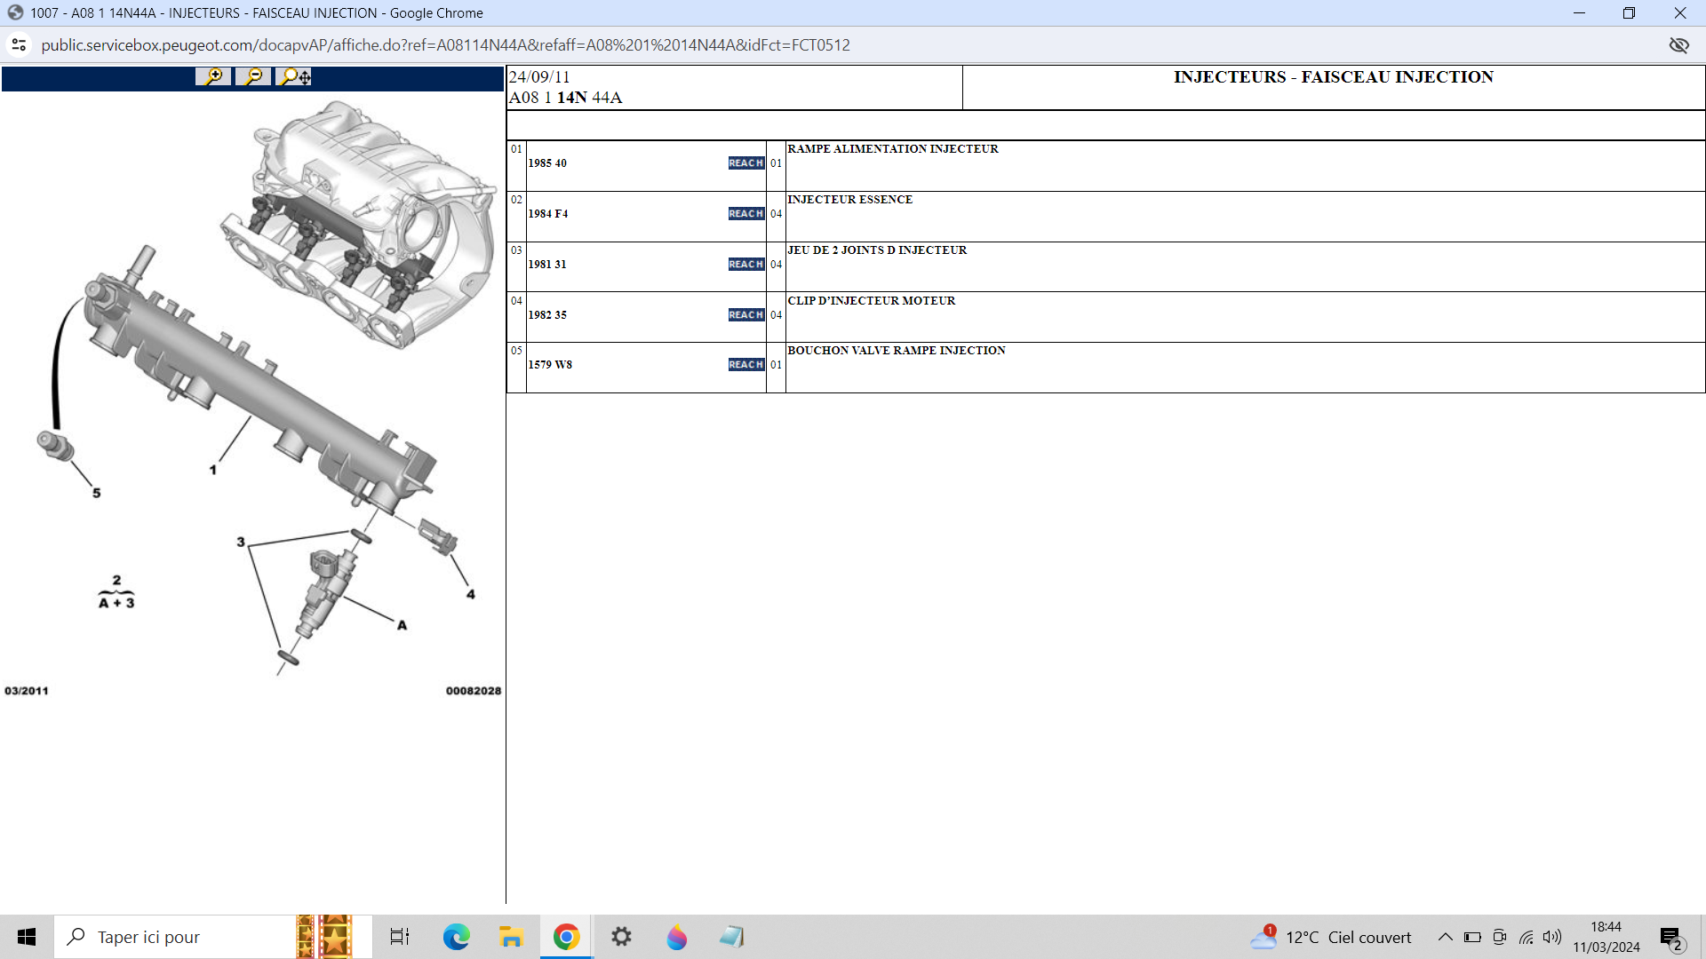
Task: Click the RAMPE ALIMENTATION INJECTEUR row
Action: click(892, 149)
